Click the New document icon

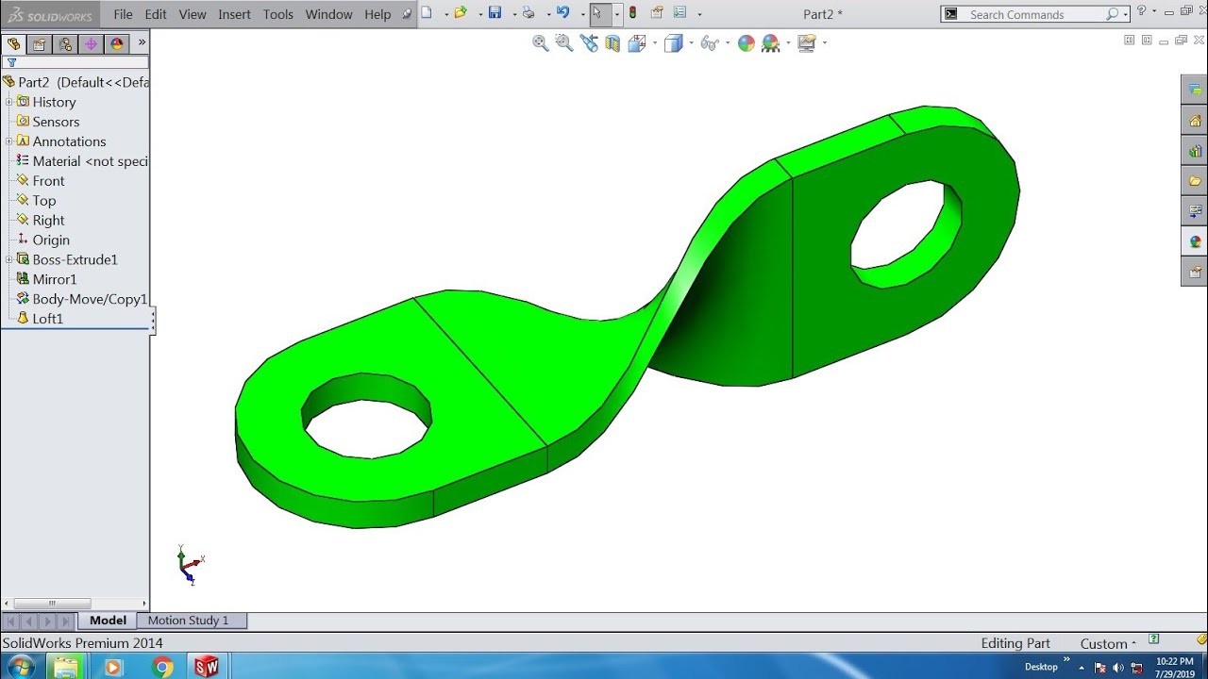[x=427, y=13]
